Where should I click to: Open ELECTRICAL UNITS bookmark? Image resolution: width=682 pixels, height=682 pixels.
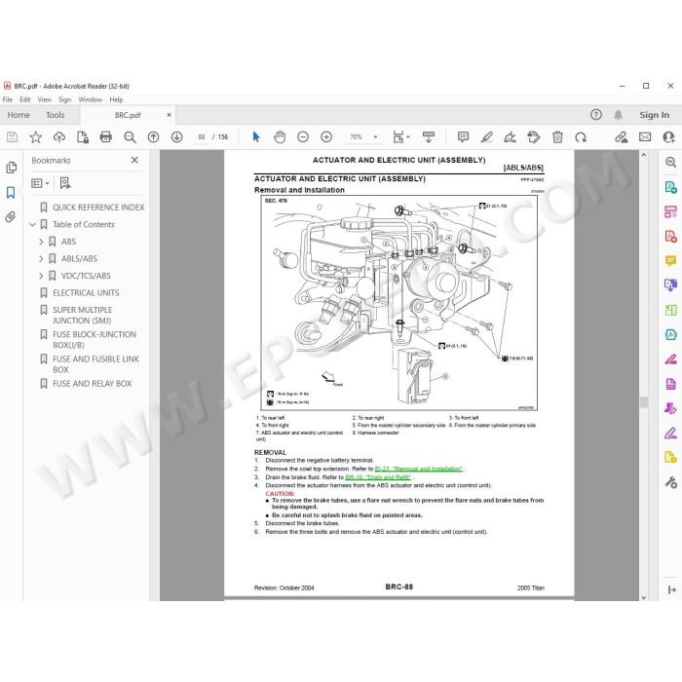86,293
